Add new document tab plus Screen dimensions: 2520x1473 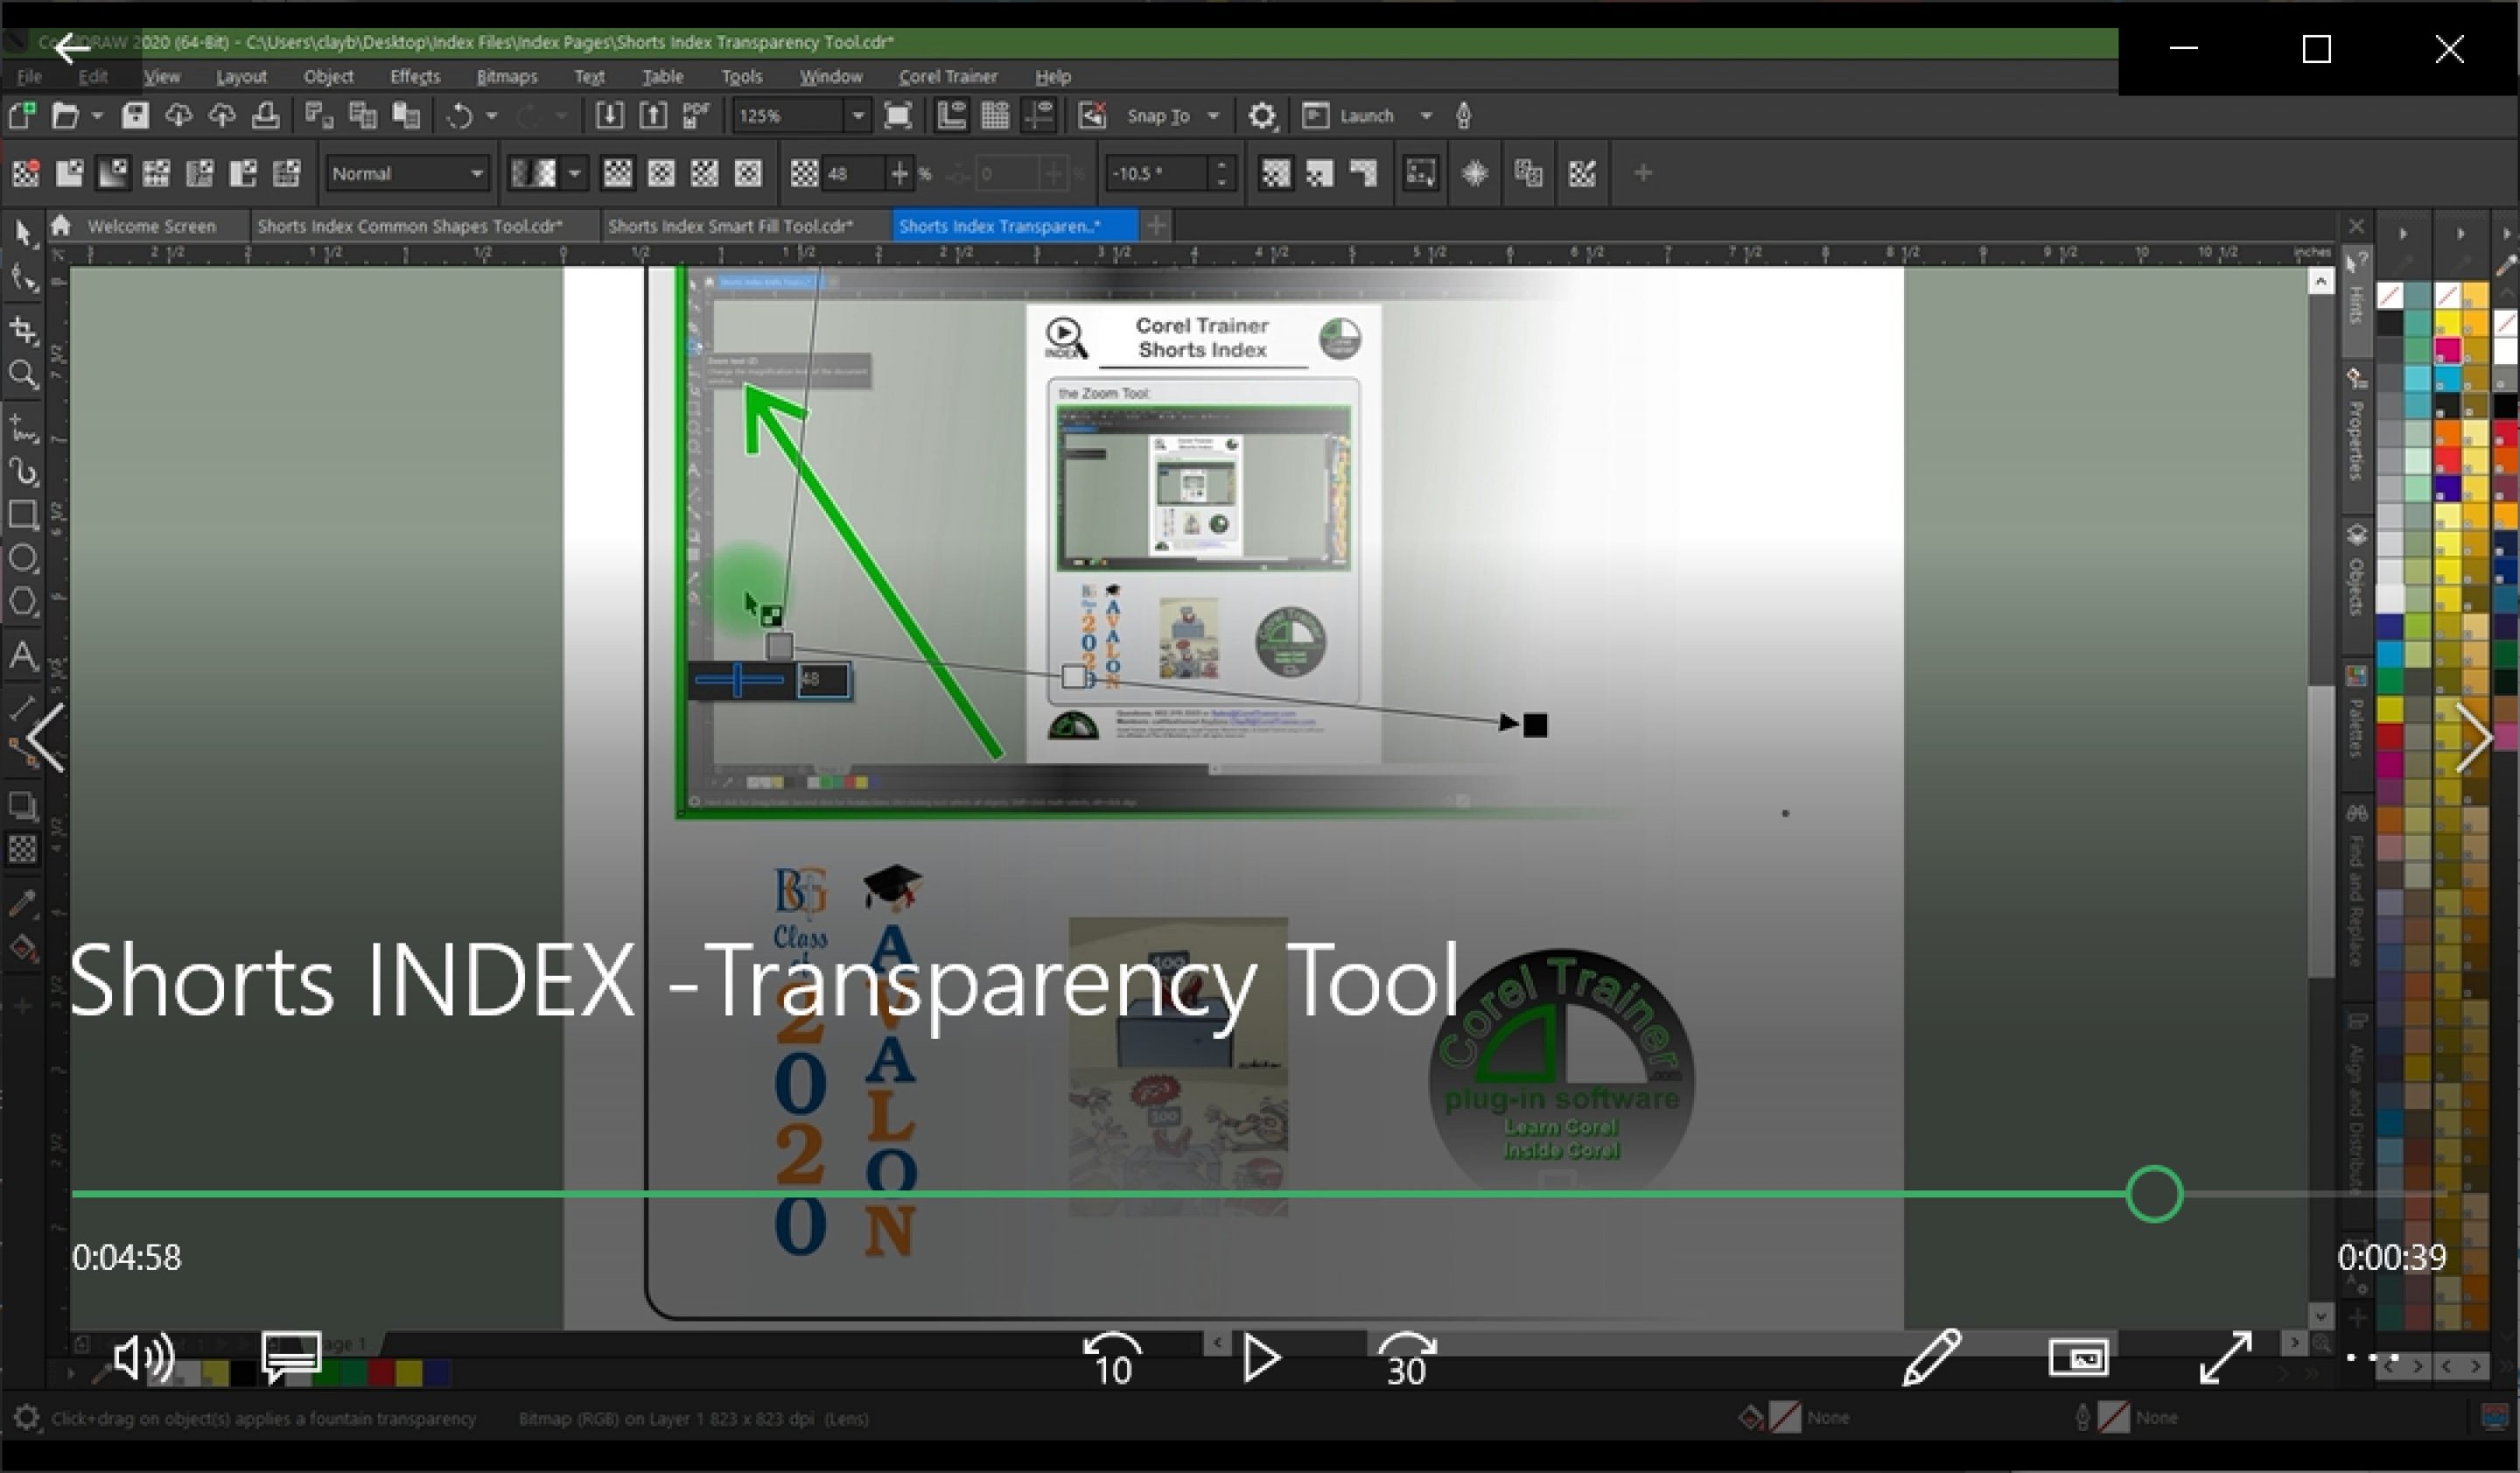(x=1157, y=225)
